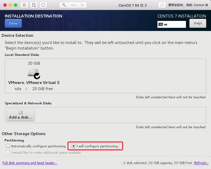This screenshot has width=211, height=169.
Task: Click the 'sda / 20 GiB free' text
Action: click(34, 89)
